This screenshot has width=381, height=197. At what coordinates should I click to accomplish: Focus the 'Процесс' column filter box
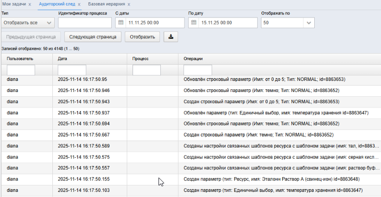click(146, 70)
